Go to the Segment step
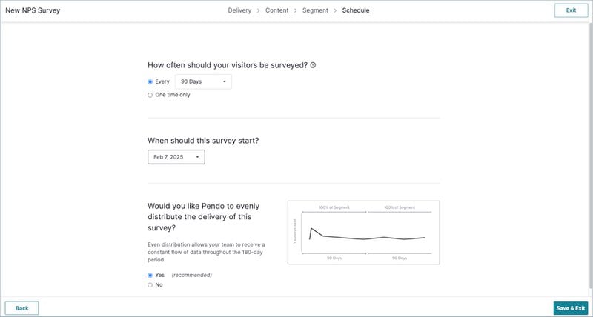 click(315, 10)
